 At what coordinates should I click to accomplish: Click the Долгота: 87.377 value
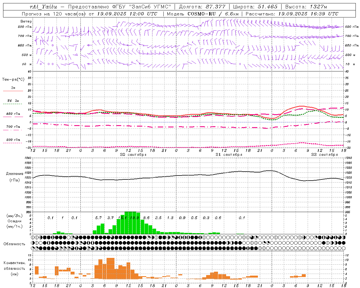pos(202,7)
